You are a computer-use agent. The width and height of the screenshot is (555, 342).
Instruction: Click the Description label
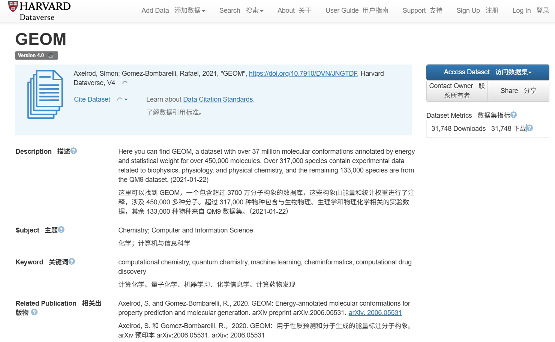coord(33,151)
